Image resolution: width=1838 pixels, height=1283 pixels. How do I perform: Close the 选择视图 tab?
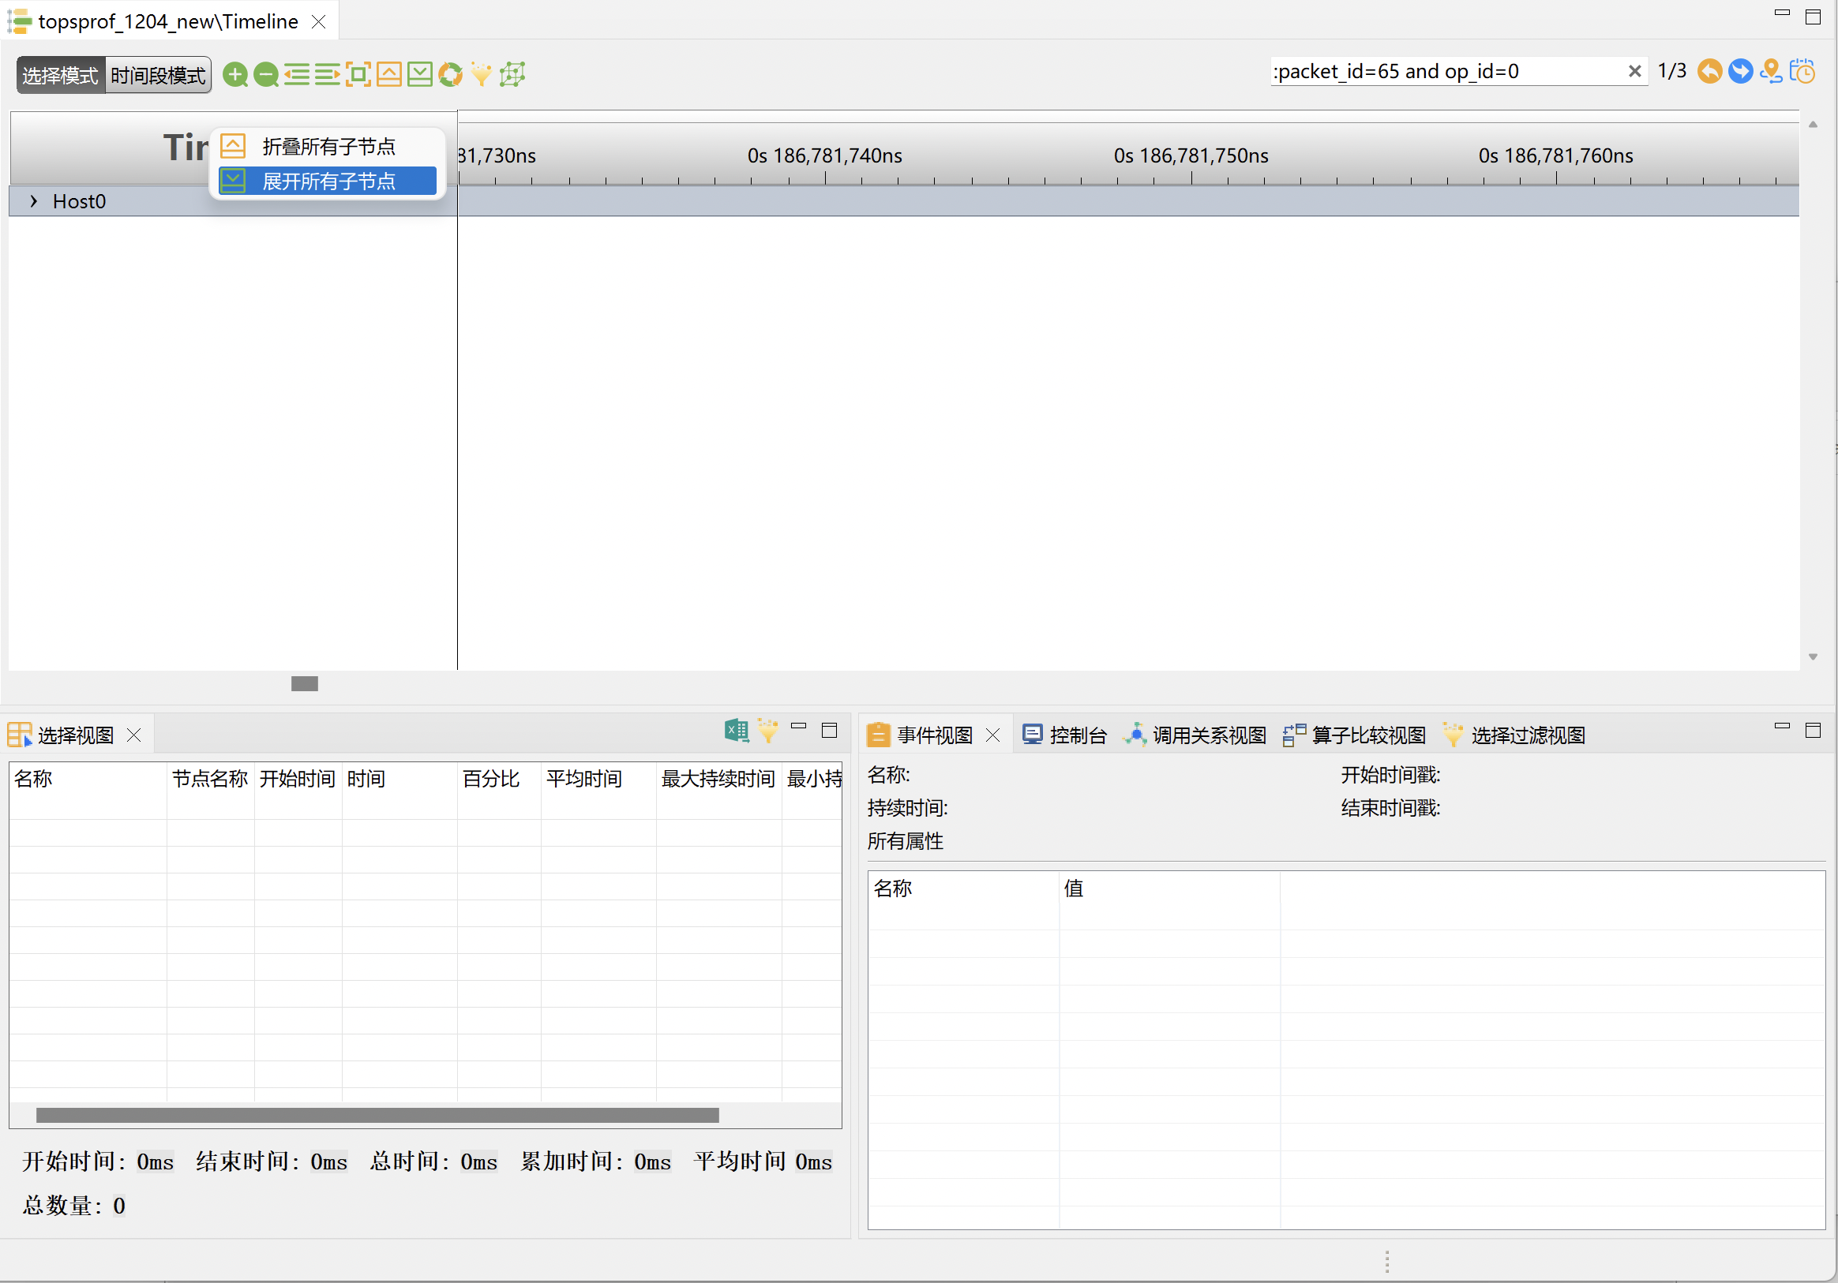[x=134, y=735]
